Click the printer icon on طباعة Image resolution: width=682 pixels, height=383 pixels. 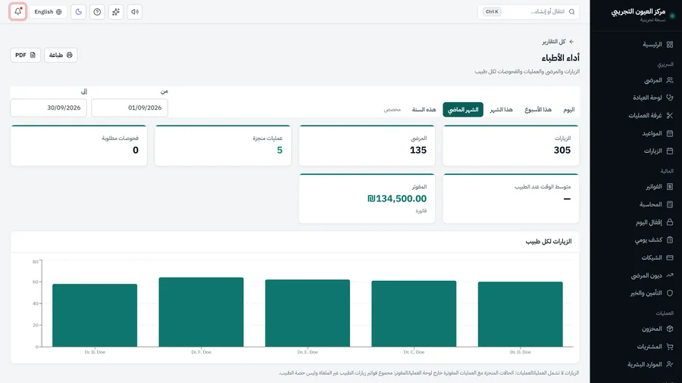tap(70, 55)
